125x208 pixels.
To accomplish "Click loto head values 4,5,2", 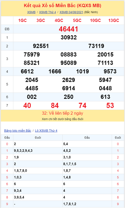I will pyautogui.click(x=67, y=151).
